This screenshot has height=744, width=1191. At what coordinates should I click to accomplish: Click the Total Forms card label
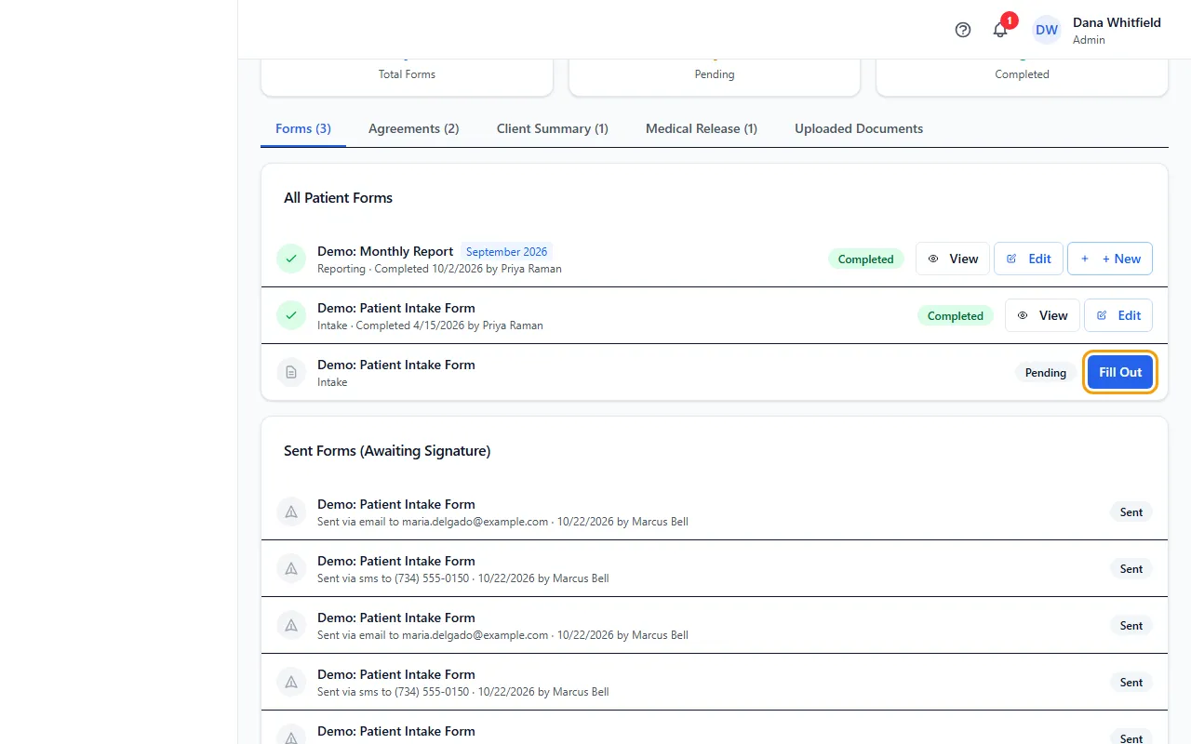pyautogui.click(x=407, y=74)
